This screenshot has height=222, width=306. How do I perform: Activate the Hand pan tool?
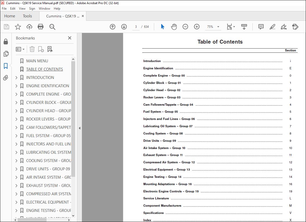(174, 27)
